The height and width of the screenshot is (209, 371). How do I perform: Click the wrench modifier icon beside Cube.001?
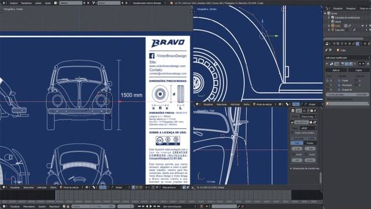[354, 30]
